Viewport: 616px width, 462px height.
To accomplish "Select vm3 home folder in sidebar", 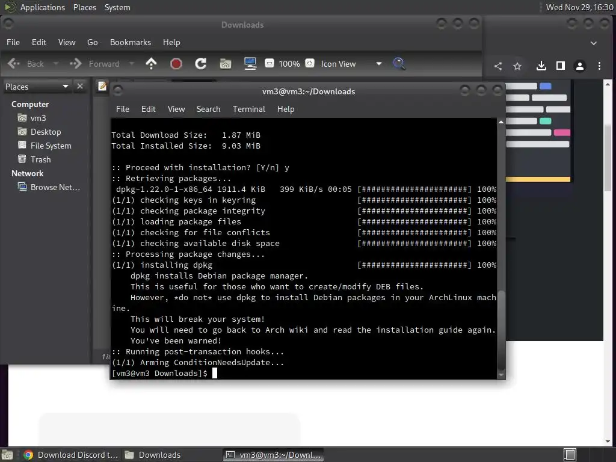I will click(32, 118).
